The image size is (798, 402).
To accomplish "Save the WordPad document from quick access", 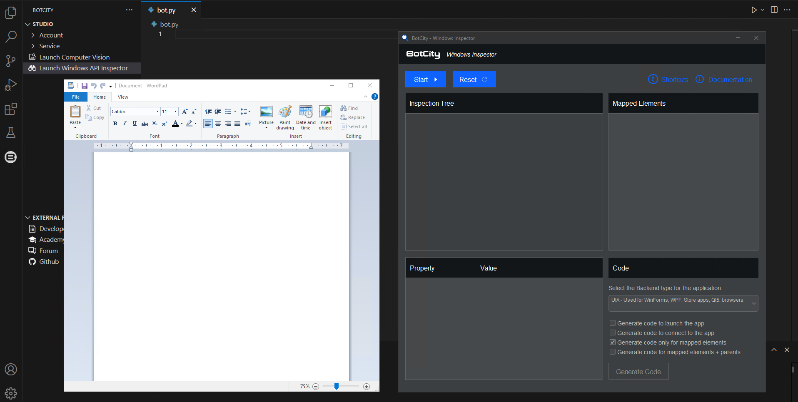I will (85, 86).
